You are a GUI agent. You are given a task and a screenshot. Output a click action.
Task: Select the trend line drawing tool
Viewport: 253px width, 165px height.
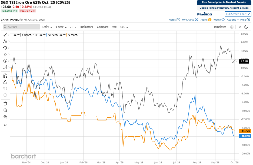[x=5, y=35]
